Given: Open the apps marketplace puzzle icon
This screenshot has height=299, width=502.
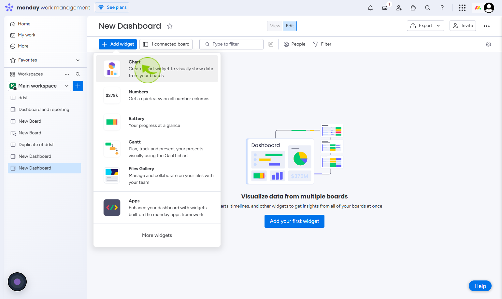Looking at the screenshot, I should (x=413, y=8).
